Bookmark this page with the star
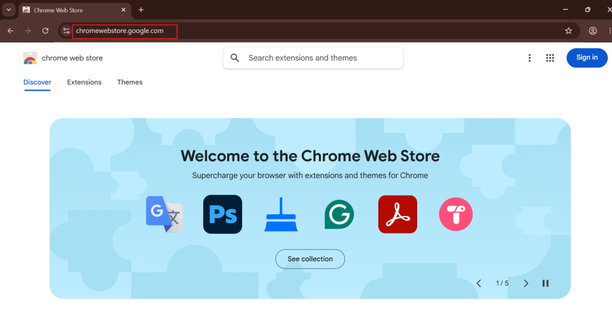 [569, 31]
